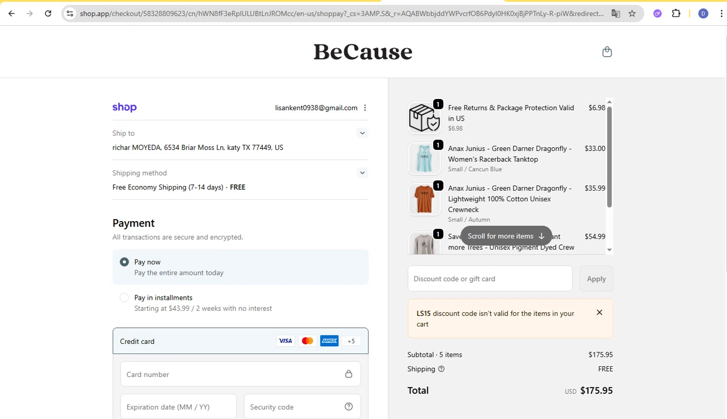Click the Subtotal · 5 items label

point(435,355)
